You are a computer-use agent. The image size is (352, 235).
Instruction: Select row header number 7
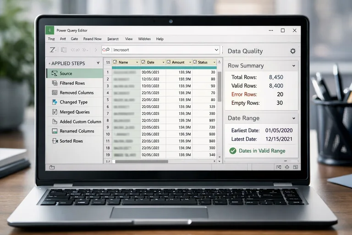(108, 113)
